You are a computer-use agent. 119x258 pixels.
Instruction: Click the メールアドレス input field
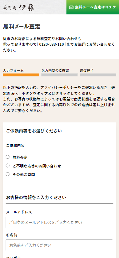pos(59,222)
